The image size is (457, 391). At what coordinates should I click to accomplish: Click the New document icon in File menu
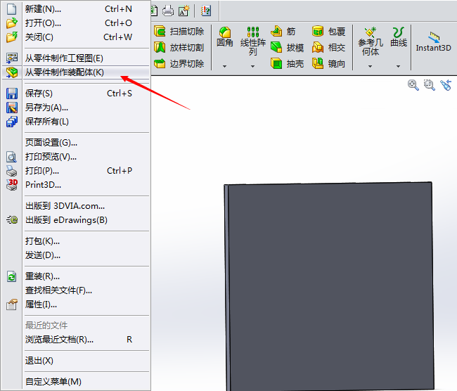(12, 8)
